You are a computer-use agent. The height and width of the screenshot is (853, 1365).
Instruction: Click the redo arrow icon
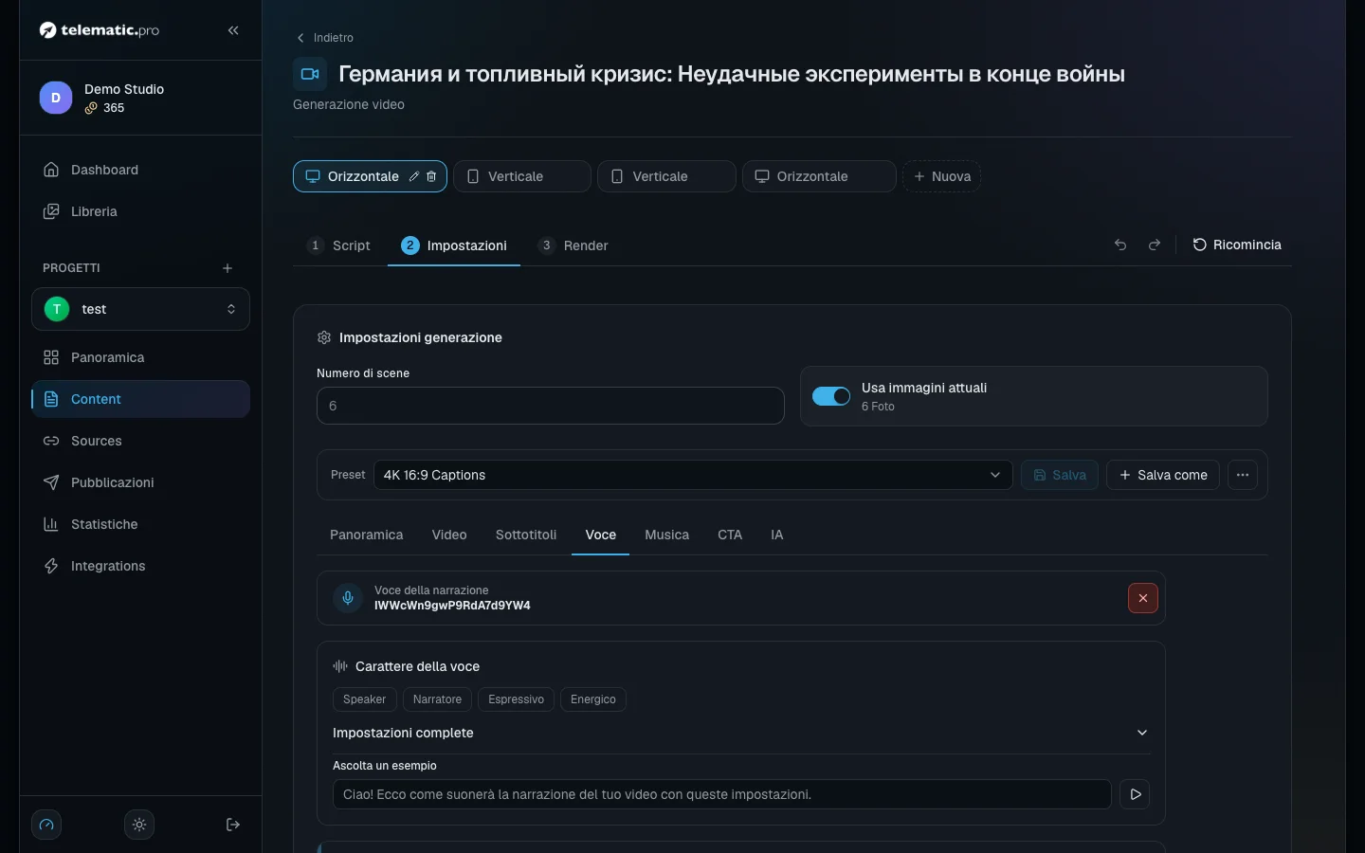coord(1155,245)
